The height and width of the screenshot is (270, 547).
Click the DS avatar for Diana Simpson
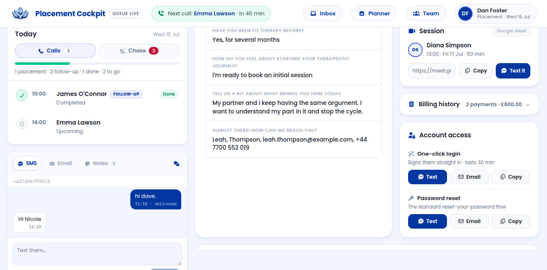pyautogui.click(x=415, y=50)
